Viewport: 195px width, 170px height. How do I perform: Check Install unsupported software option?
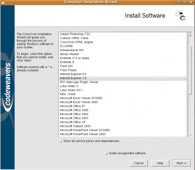point(106,153)
